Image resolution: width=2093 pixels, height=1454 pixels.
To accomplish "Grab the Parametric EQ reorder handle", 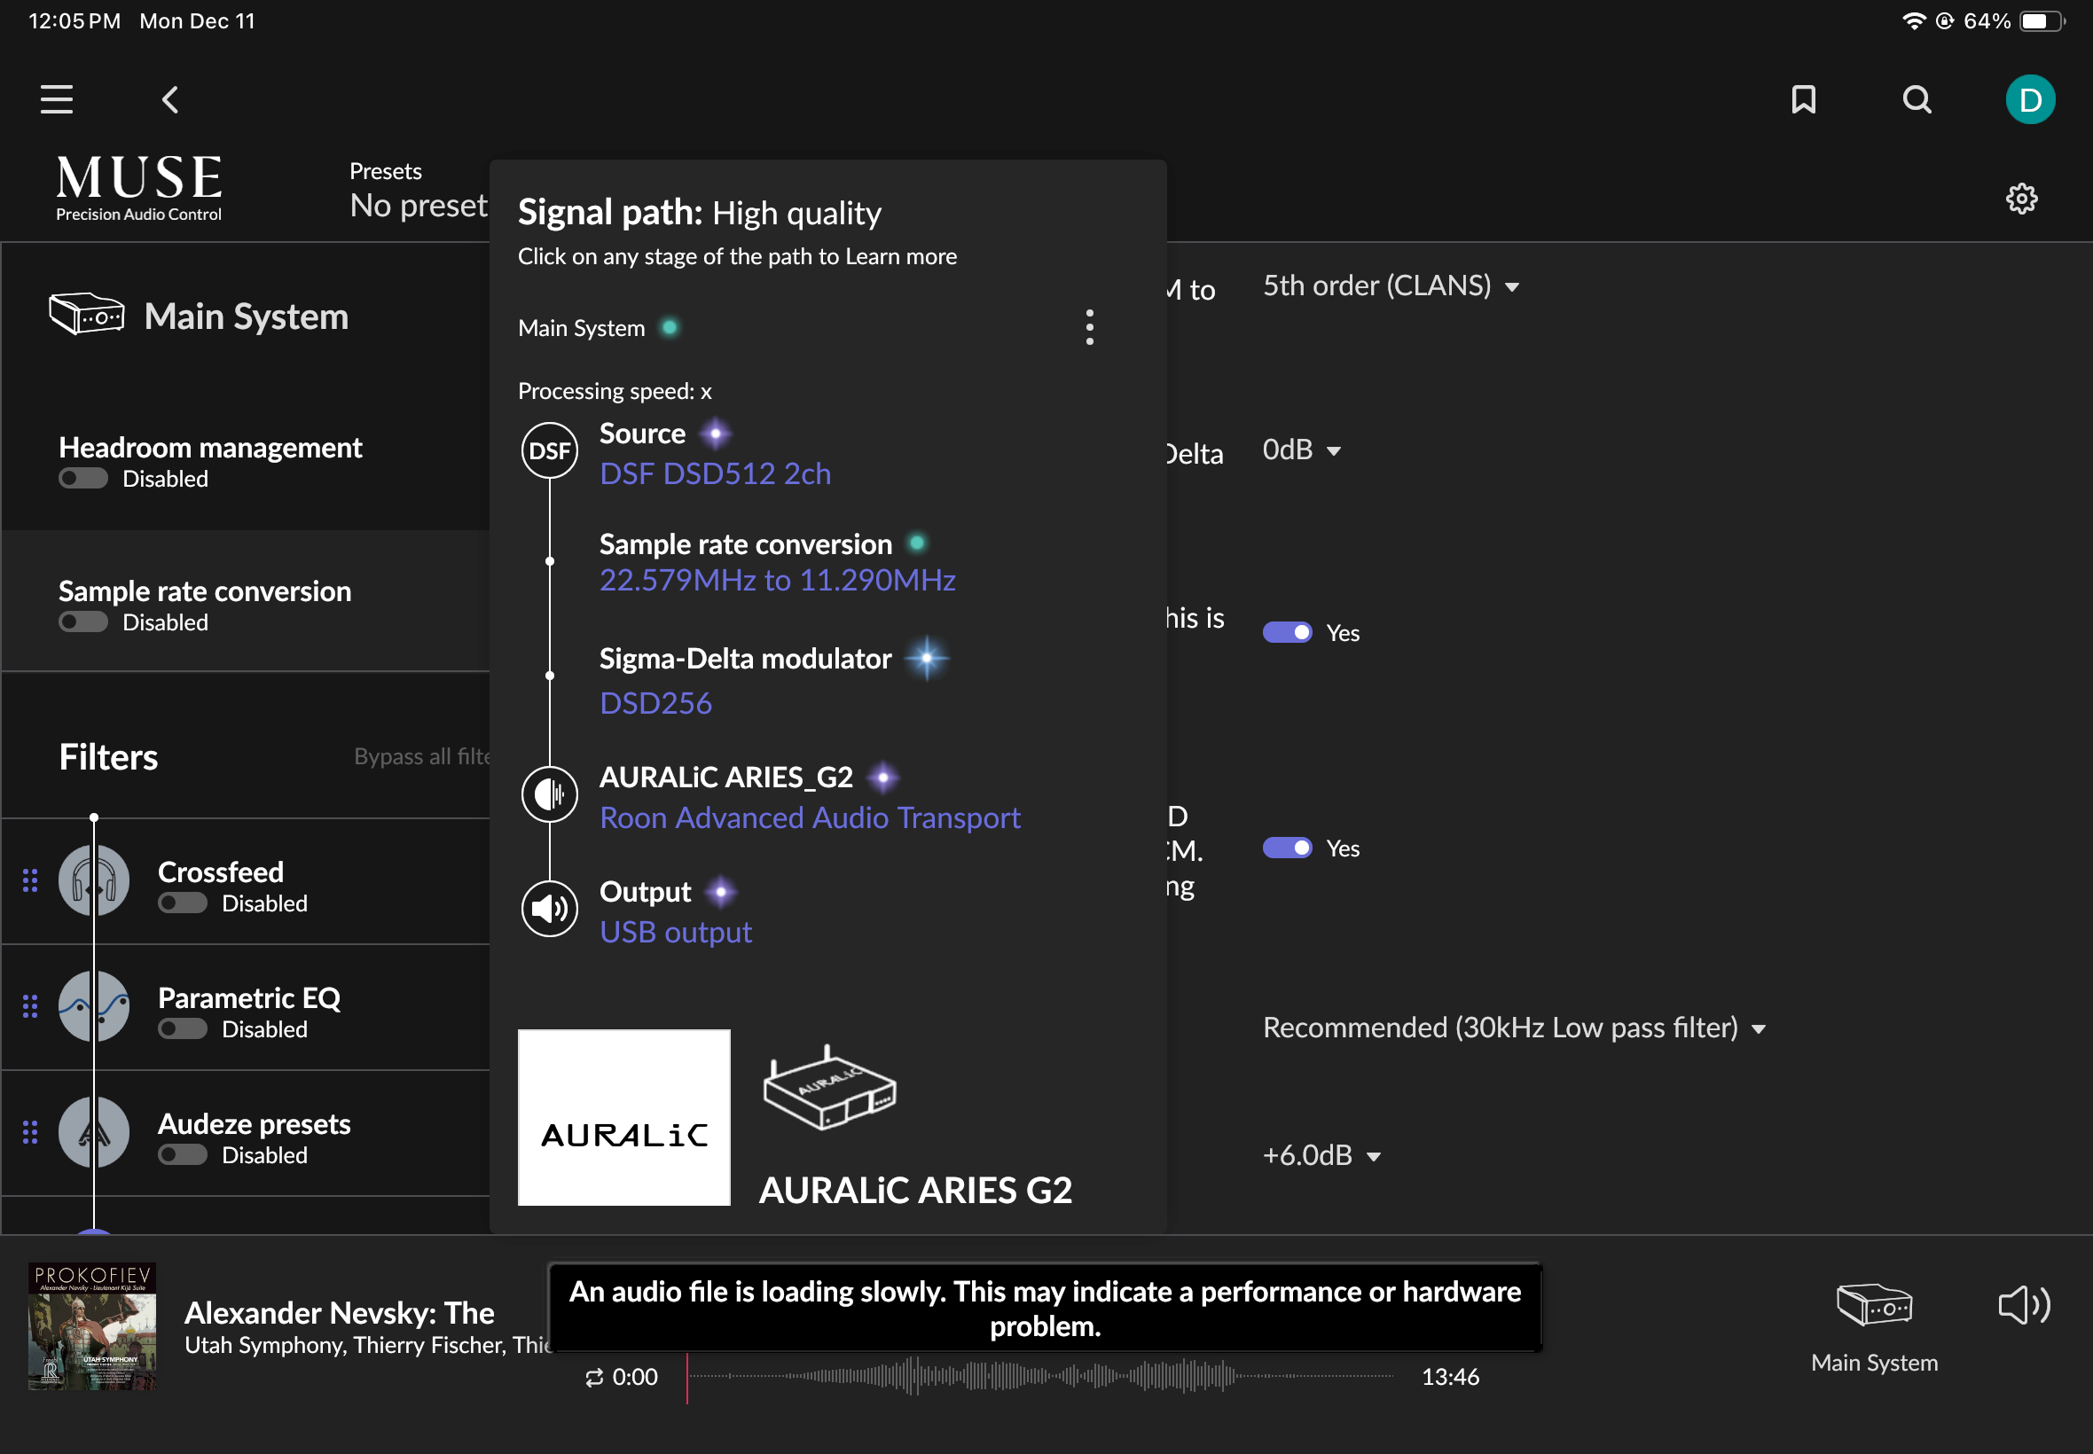I will click(x=30, y=1005).
